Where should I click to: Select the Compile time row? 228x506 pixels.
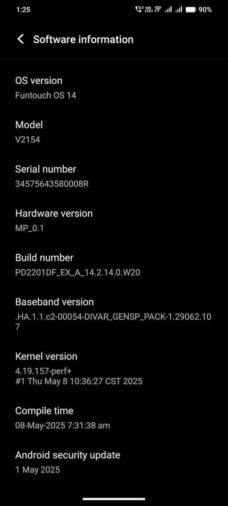click(x=114, y=418)
